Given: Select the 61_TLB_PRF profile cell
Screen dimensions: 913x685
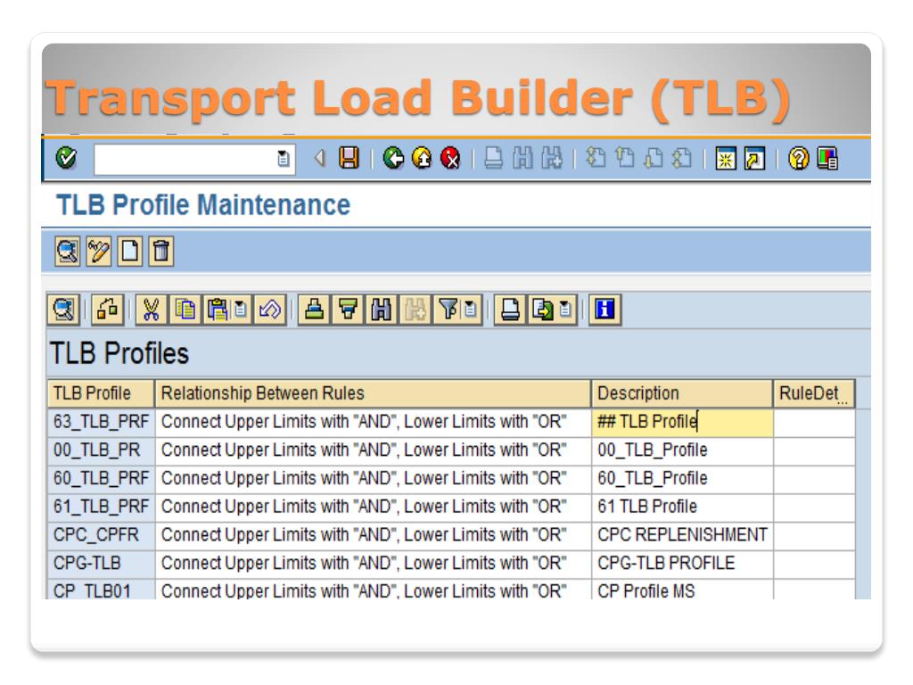Looking at the screenshot, I should click(102, 507).
